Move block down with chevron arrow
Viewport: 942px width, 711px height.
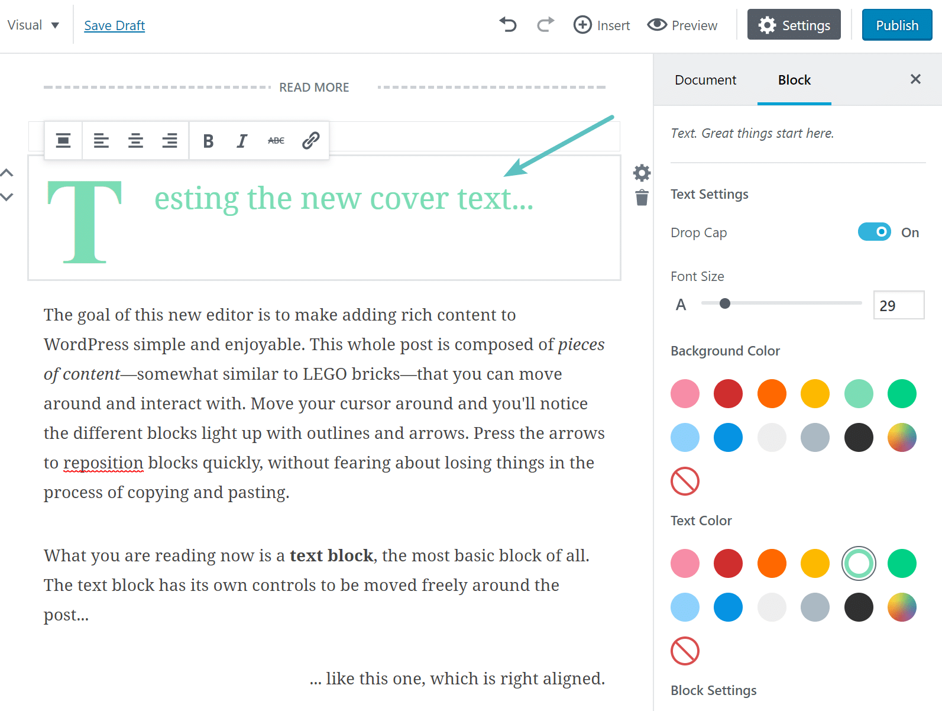click(x=7, y=197)
